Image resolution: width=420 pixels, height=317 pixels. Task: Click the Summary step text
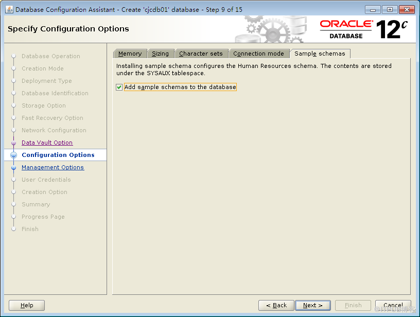(36, 204)
